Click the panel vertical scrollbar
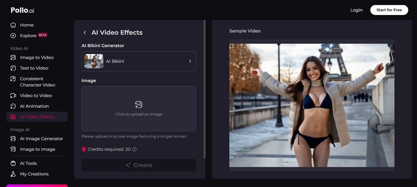The image size is (417, 187). (204, 89)
